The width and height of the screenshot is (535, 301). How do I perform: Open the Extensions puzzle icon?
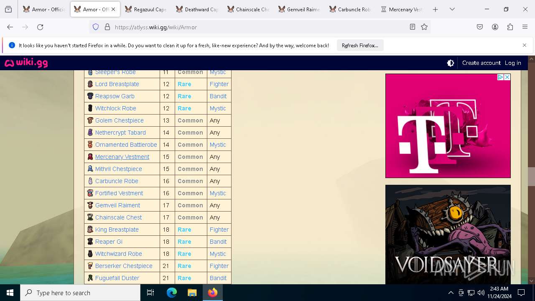coord(510,27)
